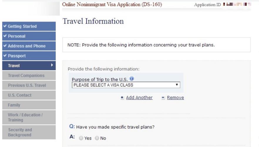Click the Add Another link
This screenshot has width=259, height=147.
(139, 98)
